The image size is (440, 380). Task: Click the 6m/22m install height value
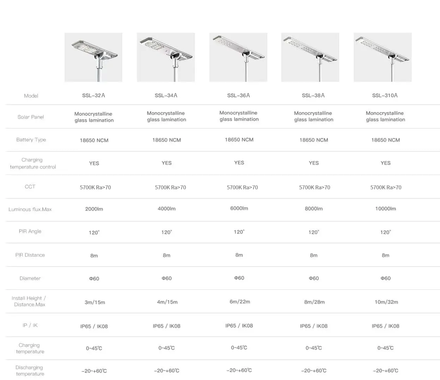(x=240, y=302)
